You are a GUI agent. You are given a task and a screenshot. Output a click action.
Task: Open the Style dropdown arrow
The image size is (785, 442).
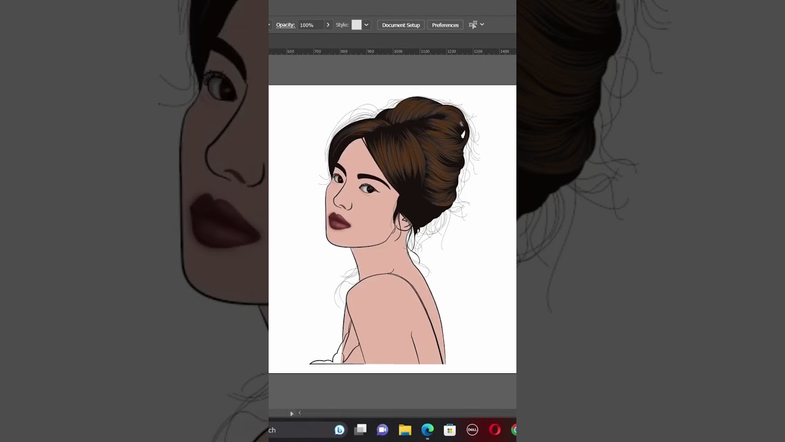[366, 25]
